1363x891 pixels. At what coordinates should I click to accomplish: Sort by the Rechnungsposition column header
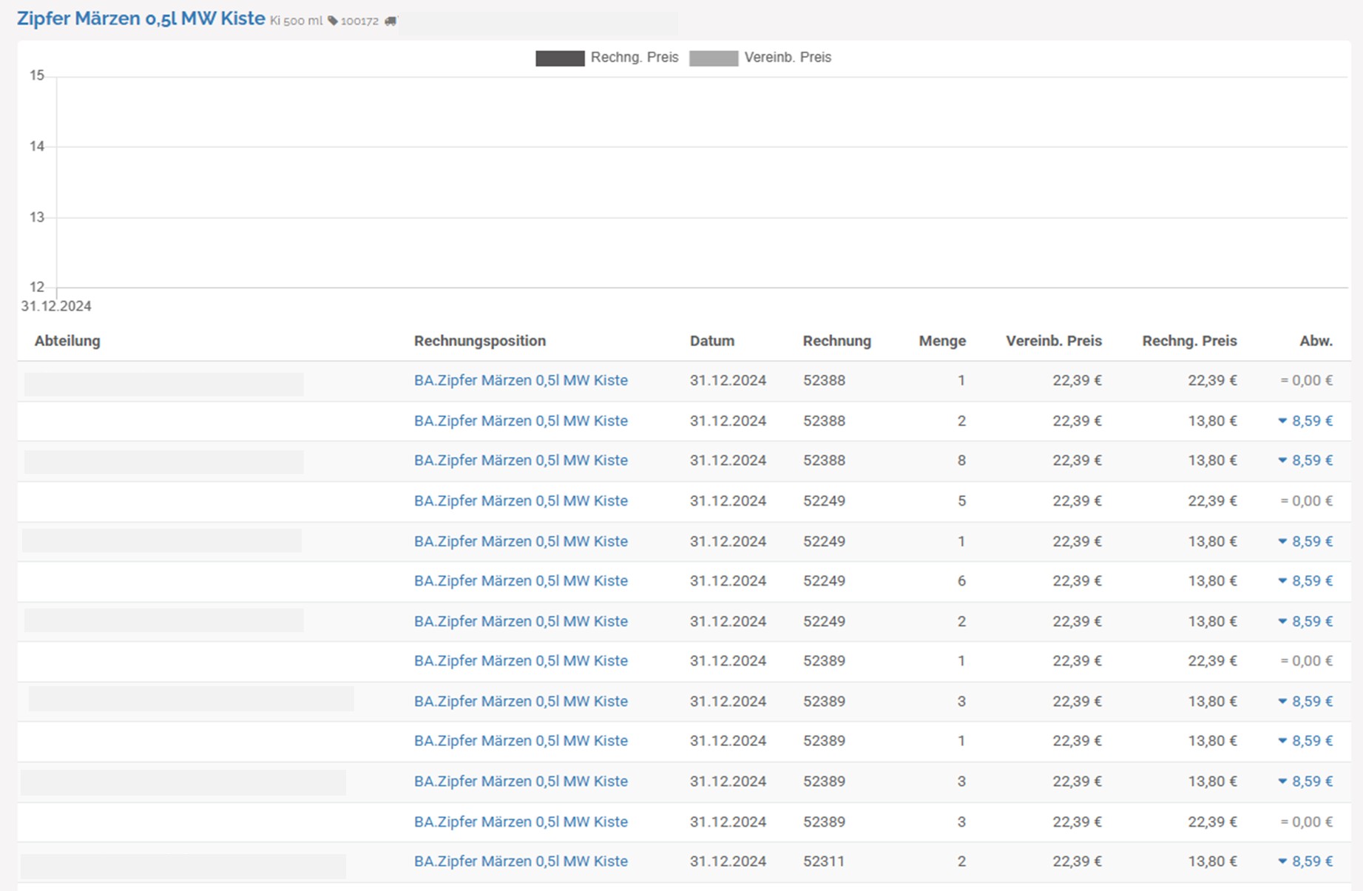(480, 341)
